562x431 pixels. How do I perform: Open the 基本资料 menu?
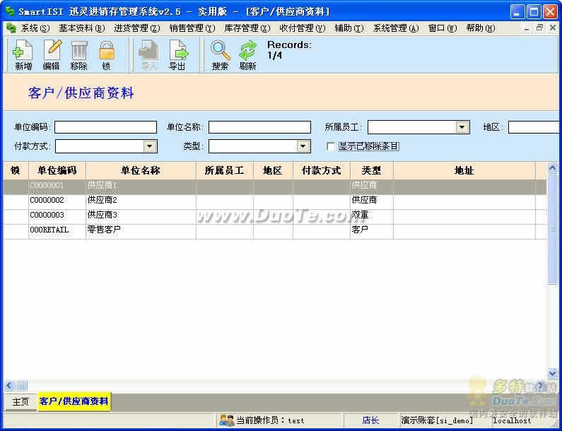81,28
